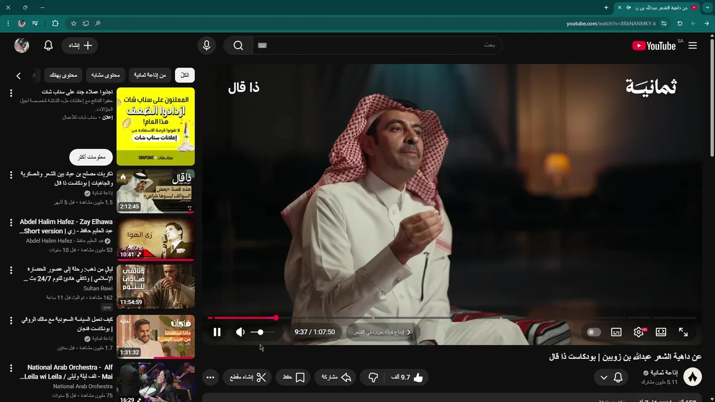The image size is (715, 402).
Task: Open a new browser tab
Action: tap(606, 7)
